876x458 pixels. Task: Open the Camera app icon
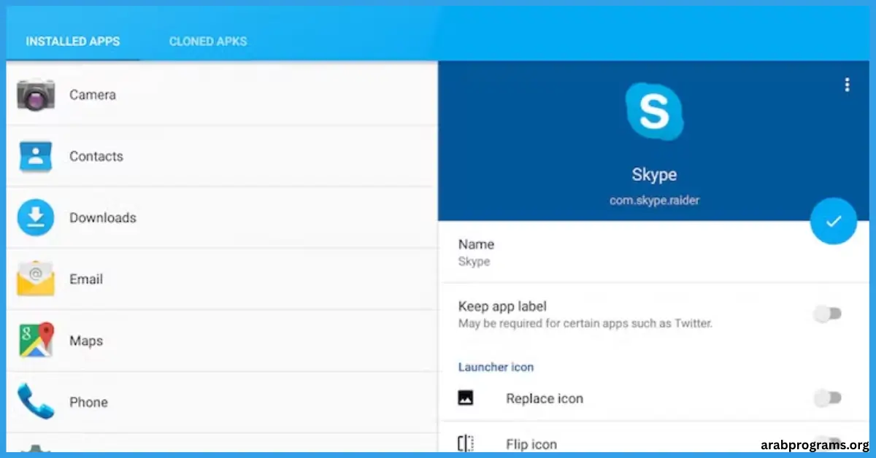(x=36, y=95)
